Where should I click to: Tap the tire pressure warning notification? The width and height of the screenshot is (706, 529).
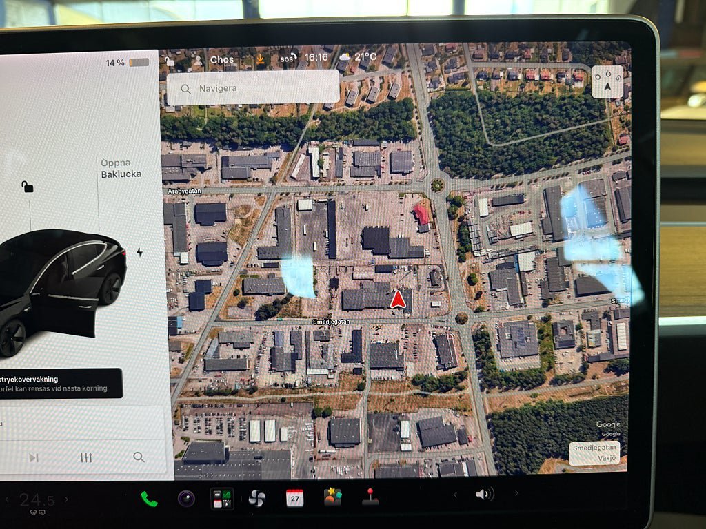[61, 384]
